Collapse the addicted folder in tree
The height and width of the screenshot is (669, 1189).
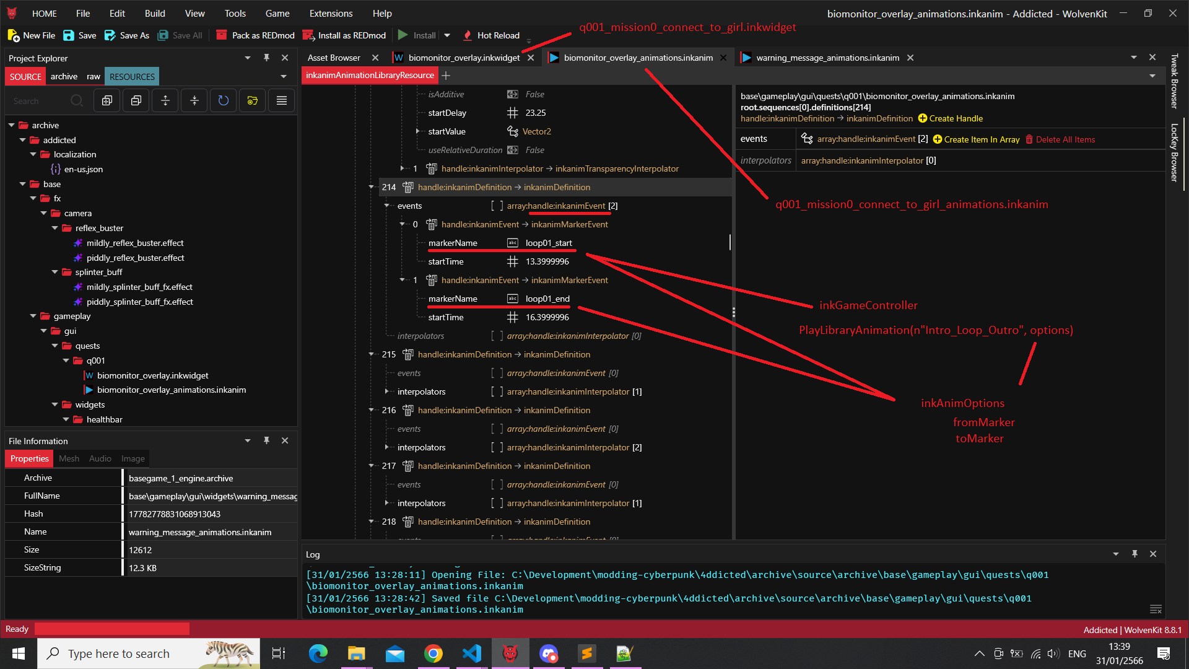click(22, 140)
